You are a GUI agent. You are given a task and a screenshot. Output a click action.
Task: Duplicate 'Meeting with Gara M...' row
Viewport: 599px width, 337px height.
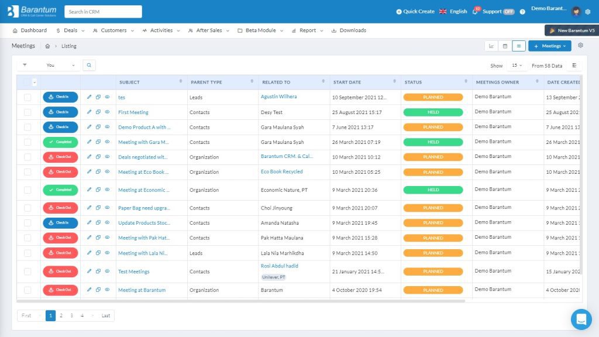point(98,142)
